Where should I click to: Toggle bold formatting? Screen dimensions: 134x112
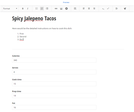click(23, 9)
